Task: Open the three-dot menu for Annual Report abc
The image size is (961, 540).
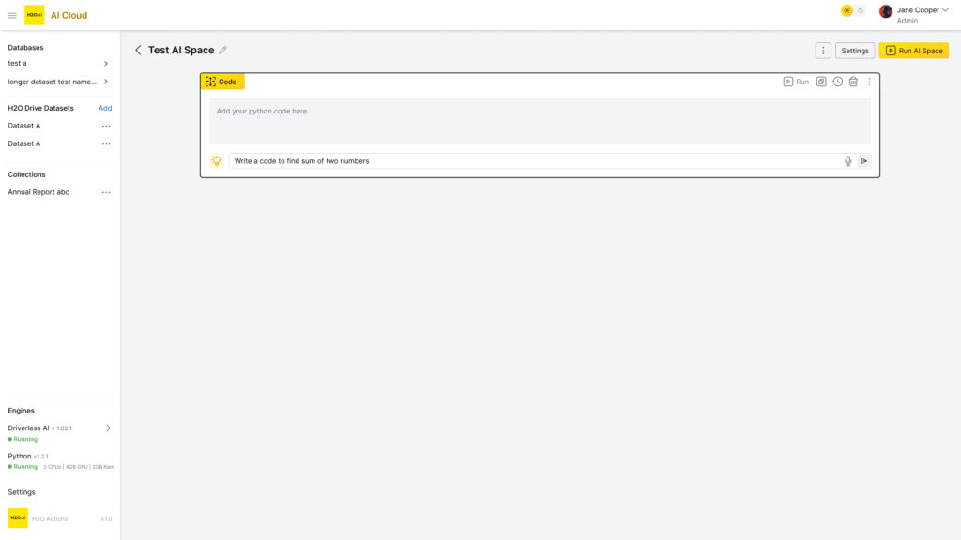Action: pos(106,192)
